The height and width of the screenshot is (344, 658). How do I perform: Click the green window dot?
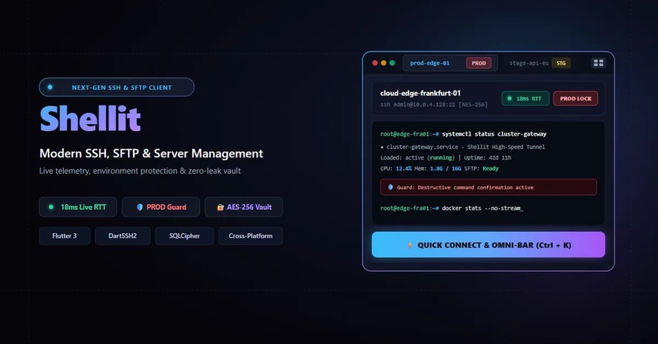click(x=392, y=63)
